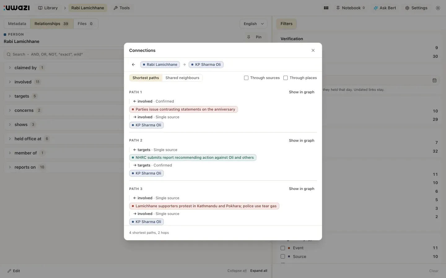Click the Rabi Lamichhane breadcrumb

pyautogui.click(x=88, y=8)
